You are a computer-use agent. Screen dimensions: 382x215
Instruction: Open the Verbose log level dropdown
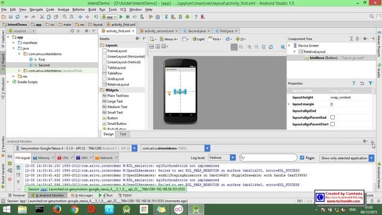pyautogui.click(x=233, y=158)
